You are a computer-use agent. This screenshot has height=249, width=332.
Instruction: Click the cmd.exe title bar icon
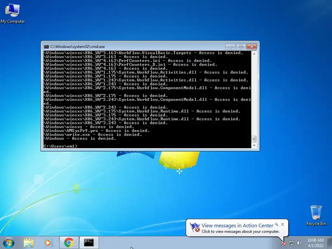[46, 47]
